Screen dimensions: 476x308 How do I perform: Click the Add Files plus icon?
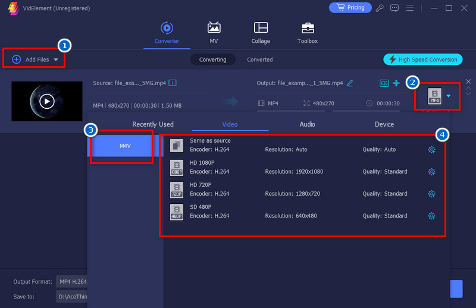coord(17,59)
